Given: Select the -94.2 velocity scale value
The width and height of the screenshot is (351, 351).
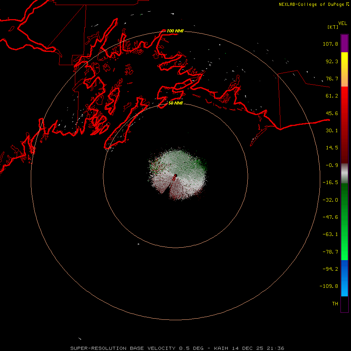Looking at the screenshot, I should (330, 269).
